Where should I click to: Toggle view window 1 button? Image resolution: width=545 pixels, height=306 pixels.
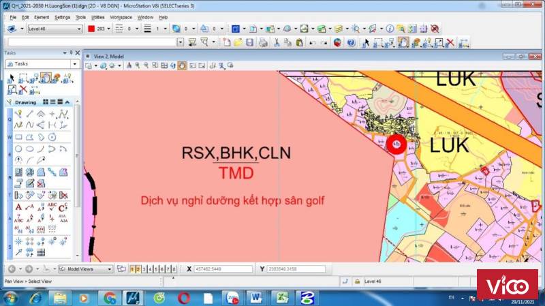pyautogui.click(x=132, y=269)
